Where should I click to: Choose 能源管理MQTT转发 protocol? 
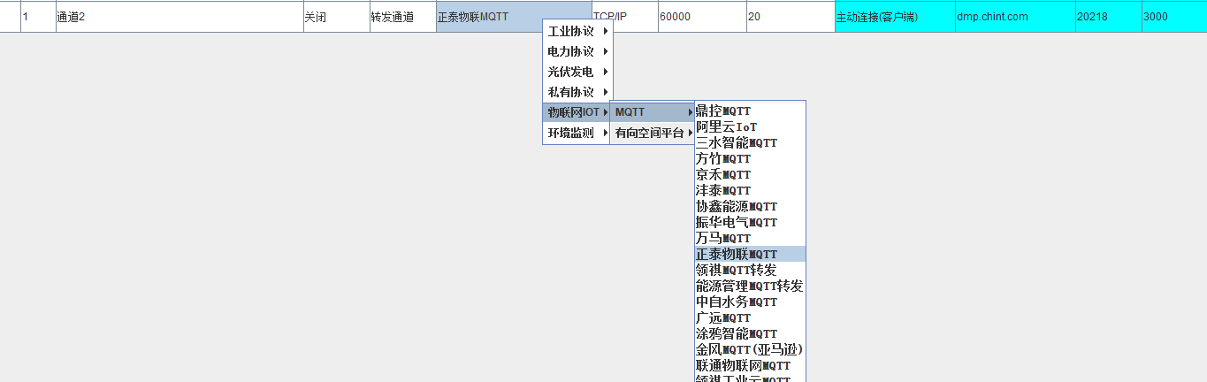click(x=750, y=286)
